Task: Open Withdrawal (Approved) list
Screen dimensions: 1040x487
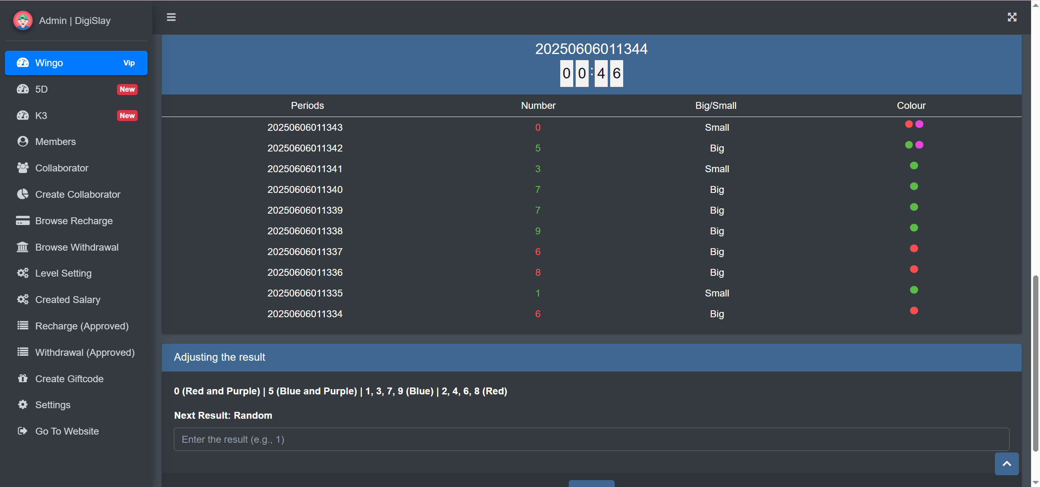Action: [x=84, y=353]
